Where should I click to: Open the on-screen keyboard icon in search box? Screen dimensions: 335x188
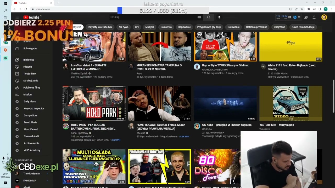[x=199, y=17]
